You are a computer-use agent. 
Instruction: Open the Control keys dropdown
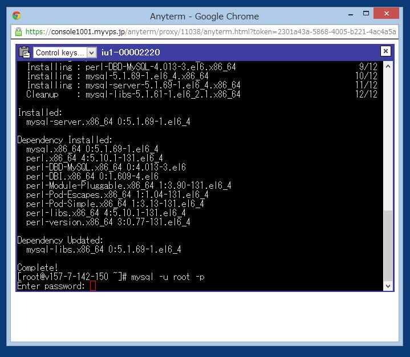point(65,52)
